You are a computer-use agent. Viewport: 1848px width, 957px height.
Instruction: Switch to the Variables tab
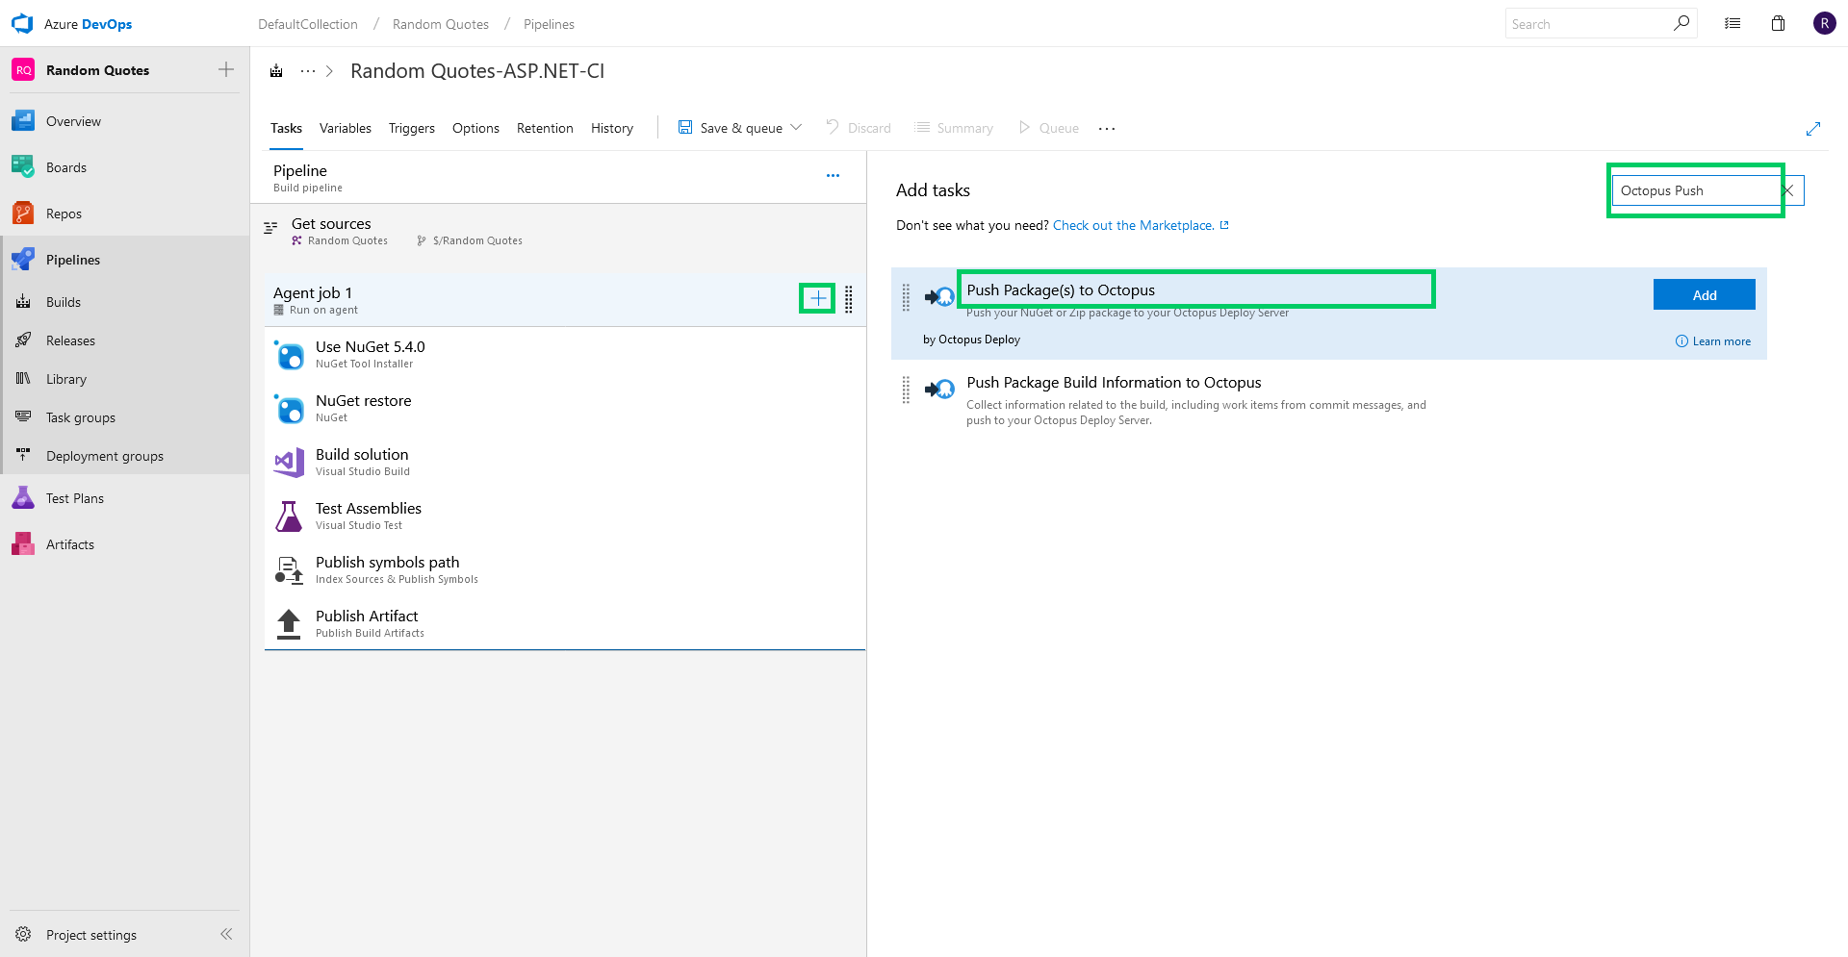pos(346,128)
